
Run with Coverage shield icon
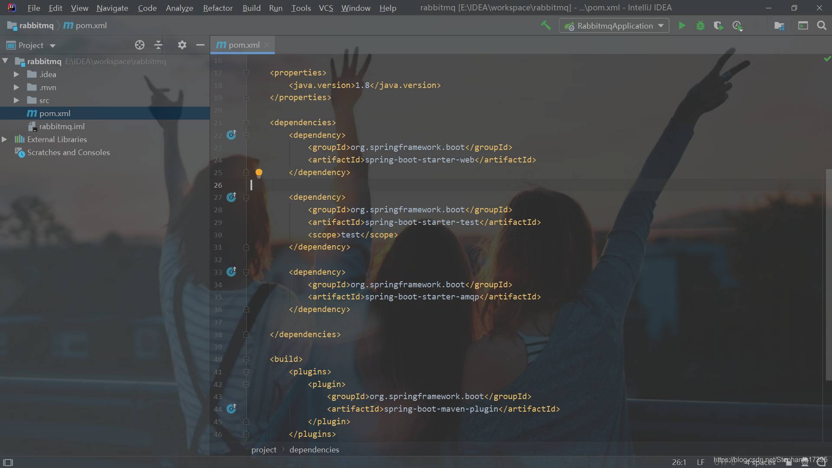tap(718, 26)
